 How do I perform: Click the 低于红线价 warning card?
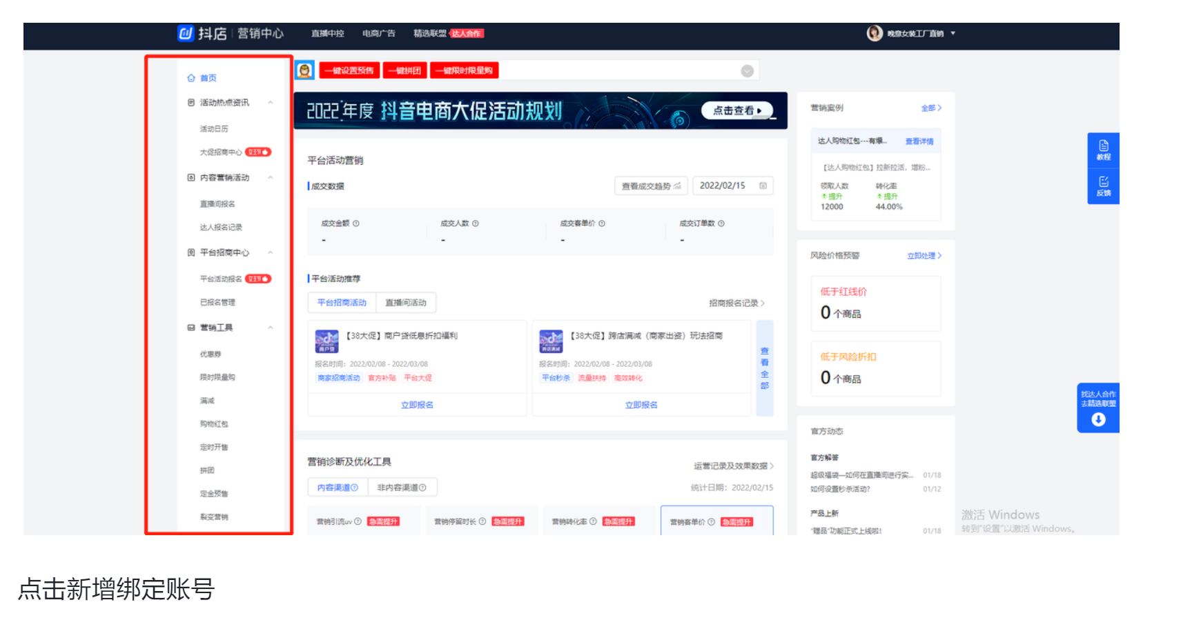pyautogui.click(x=875, y=304)
